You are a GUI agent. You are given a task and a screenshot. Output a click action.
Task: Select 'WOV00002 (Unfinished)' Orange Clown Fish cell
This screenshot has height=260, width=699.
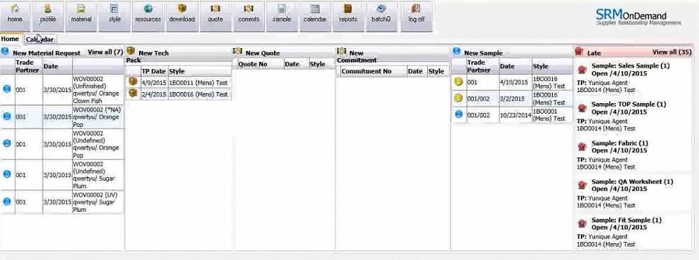click(x=98, y=89)
